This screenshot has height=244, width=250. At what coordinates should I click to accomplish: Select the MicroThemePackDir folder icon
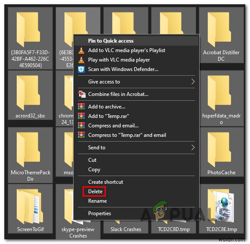28,150
